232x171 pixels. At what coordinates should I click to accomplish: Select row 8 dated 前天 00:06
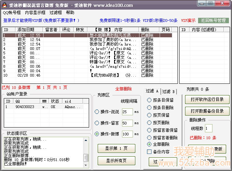87,66
